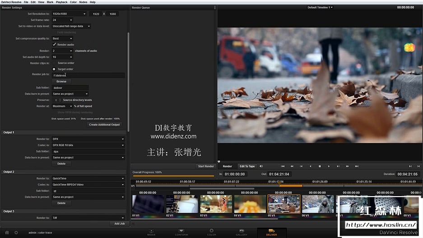Click the fast forward button
423x238 pixels.
tap(348, 166)
